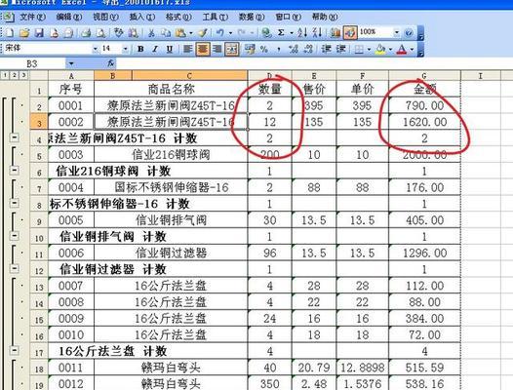This screenshot has width=513, height=390.
Task: Decrease the cell indent
Action: pyautogui.click(x=326, y=50)
